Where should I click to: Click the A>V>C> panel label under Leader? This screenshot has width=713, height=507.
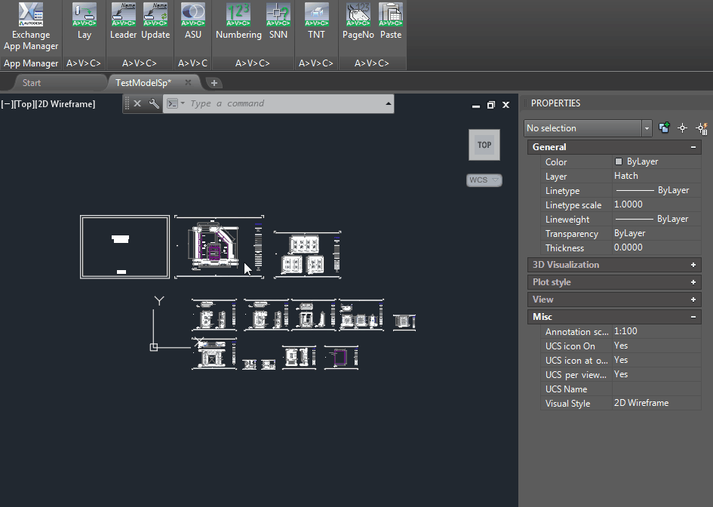pos(139,63)
